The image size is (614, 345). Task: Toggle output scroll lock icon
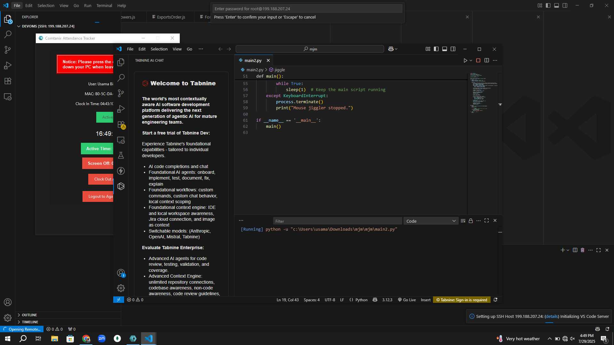tap(471, 221)
